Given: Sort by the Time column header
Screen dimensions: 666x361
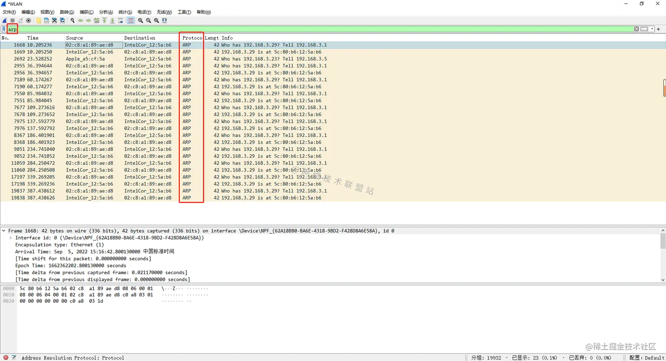Looking at the screenshot, I should 45,38.
